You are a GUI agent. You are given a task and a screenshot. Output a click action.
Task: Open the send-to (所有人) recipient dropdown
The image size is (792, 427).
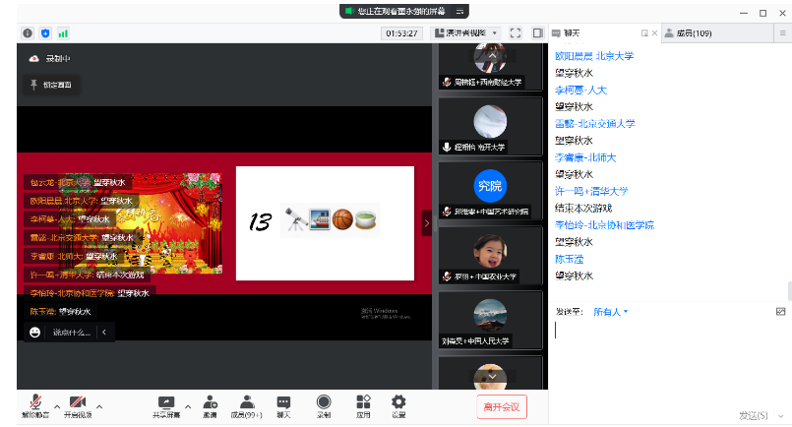coord(611,312)
